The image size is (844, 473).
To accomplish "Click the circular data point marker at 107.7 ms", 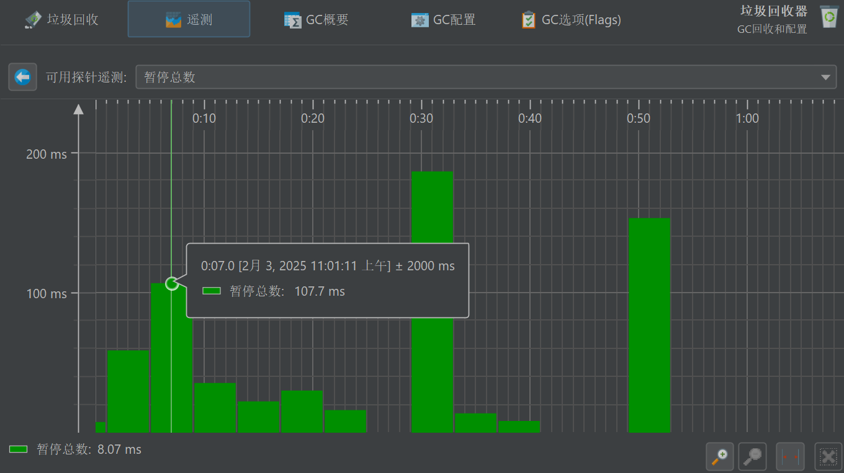I will click(172, 283).
